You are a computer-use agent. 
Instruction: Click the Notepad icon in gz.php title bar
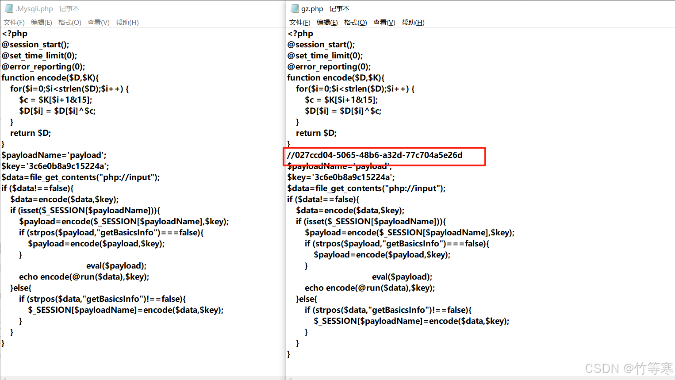click(x=295, y=8)
